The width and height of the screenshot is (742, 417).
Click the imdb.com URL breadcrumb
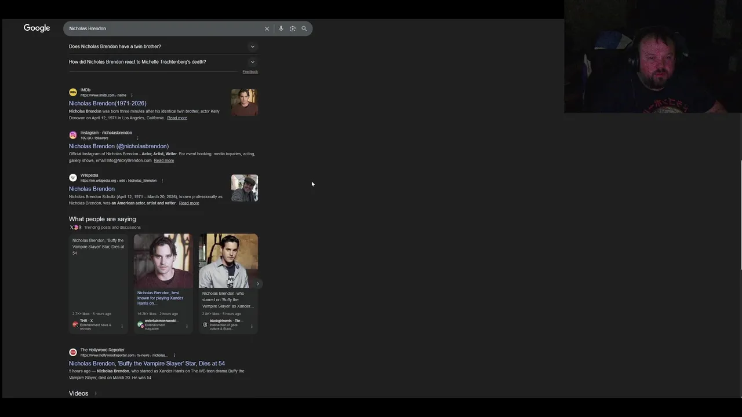pyautogui.click(x=103, y=95)
